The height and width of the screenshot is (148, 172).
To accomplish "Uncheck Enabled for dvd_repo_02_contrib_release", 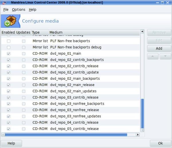I will pyautogui.click(x=9, y=66).
